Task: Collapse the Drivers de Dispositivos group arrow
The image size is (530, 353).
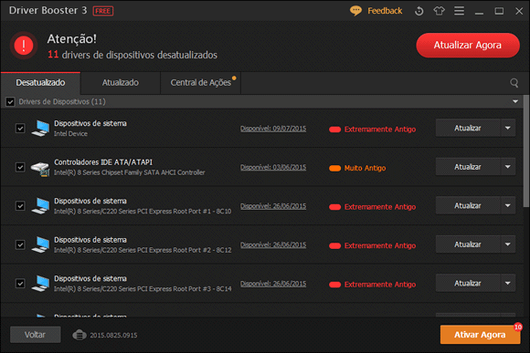Action: pos(515,101)
